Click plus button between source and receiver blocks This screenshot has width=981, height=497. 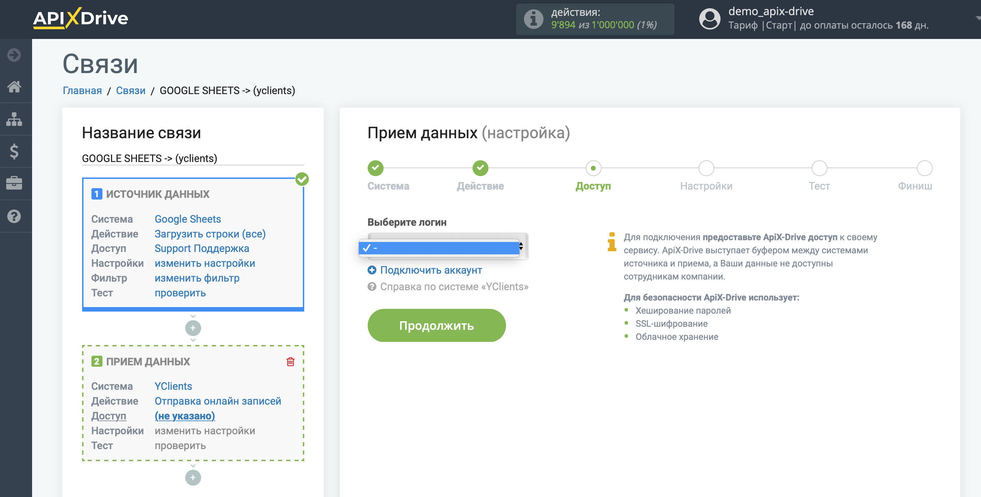pyautogui.click(x=193, y=328)
